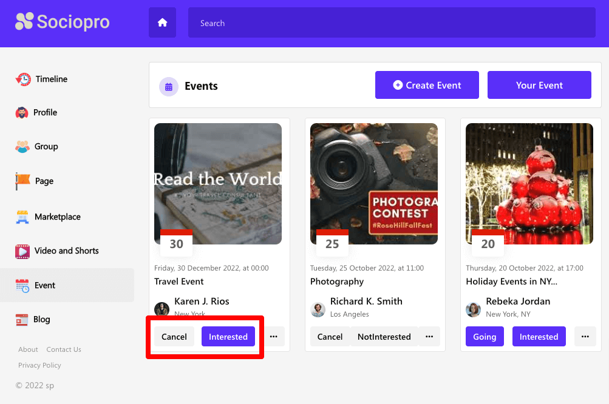Screen dimensions: 609x404
Task: Select the Page flag icon
Action: coord(22,181)
